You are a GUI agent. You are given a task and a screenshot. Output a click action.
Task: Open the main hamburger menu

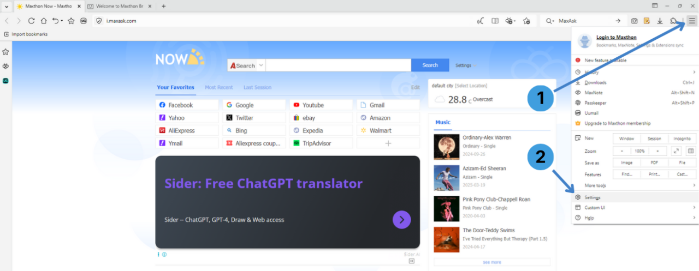(x=691, y=21)
